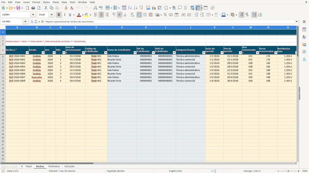Open Find & Replace
Screen dimensions: 309x173
(x=95, y=8)
